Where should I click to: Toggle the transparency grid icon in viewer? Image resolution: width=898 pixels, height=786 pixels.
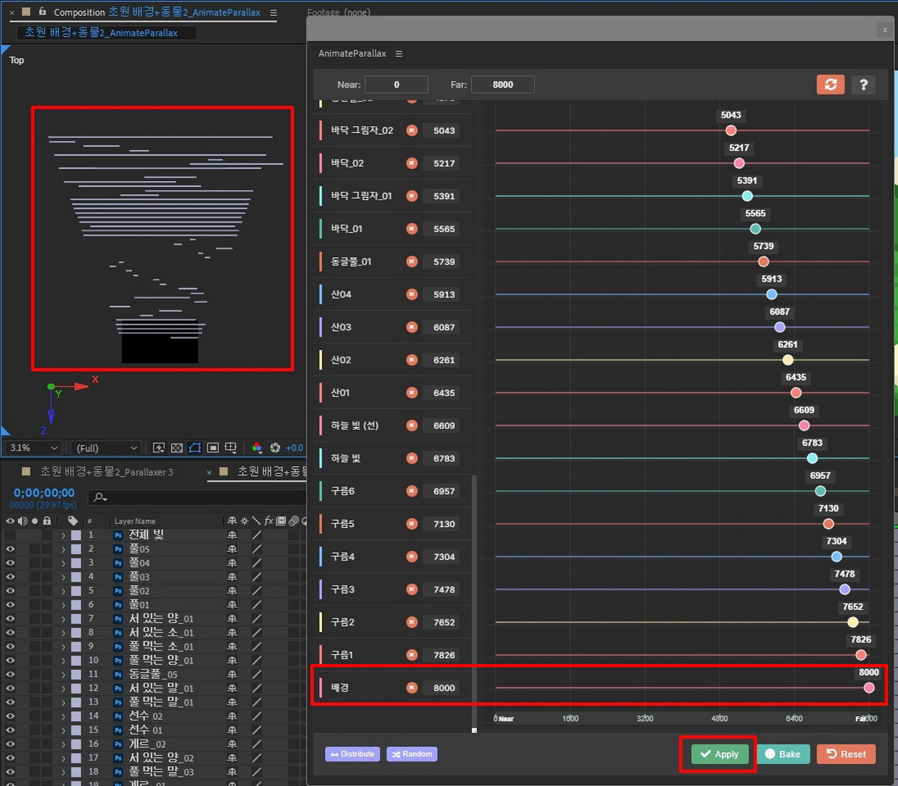[177, 448]
